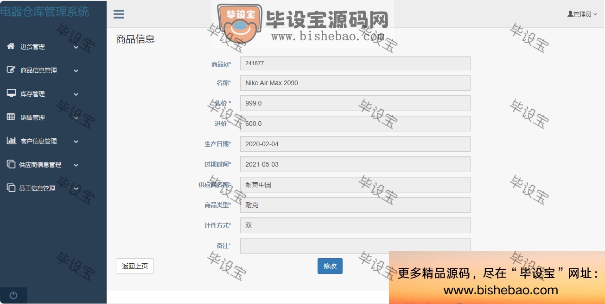
Task: Click the 备注* label
Action: (224, 246)
